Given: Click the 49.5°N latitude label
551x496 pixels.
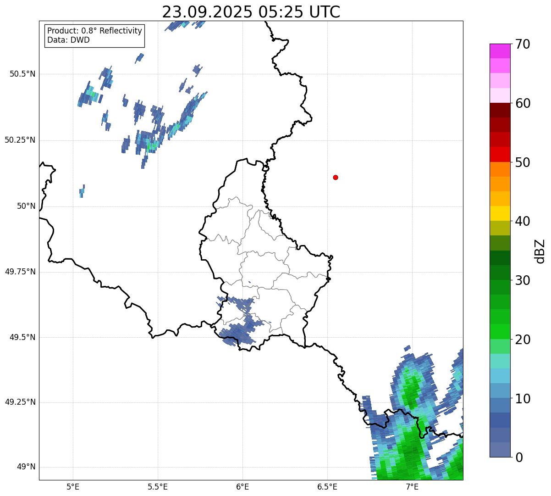Looking at the screenshot, I should (22, 337).
